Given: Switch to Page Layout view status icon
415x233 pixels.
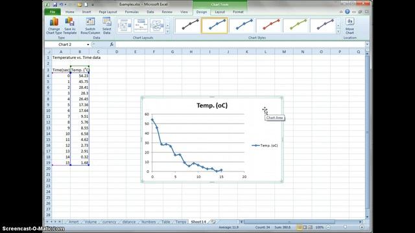Looking at the screenshot, I should coord(305,227).
